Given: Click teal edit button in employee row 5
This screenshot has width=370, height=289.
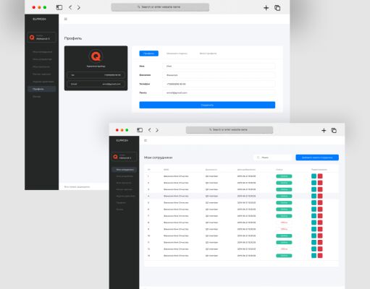Looking at the screenshot, I should pyautogui.click(x=314, y=203).
